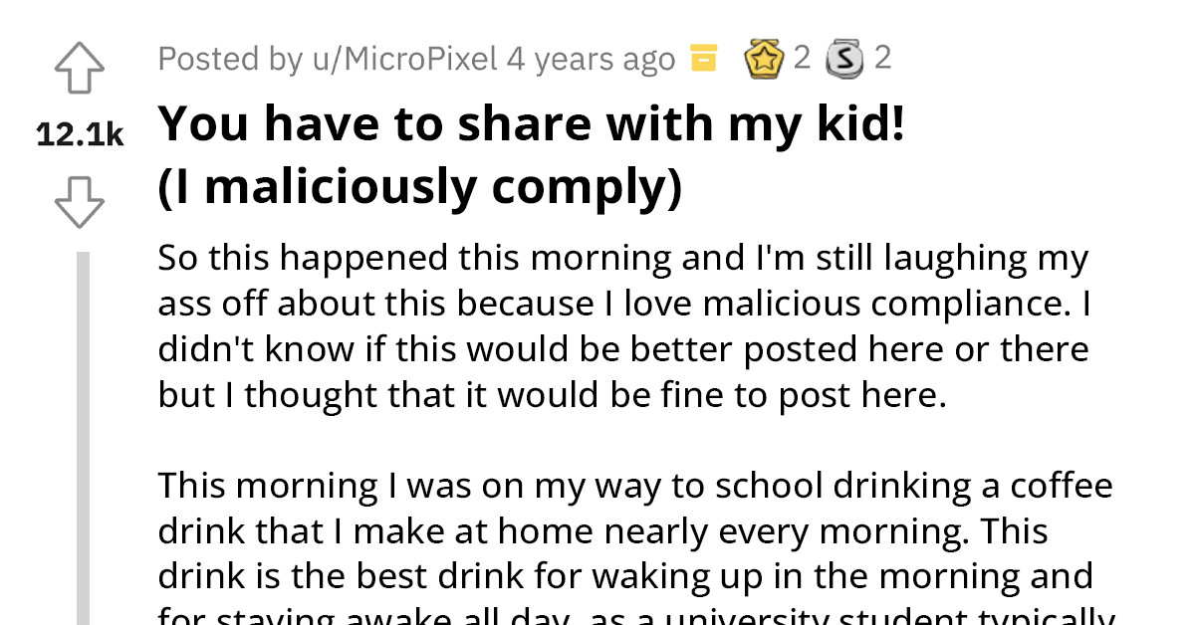Toggle the archived status indicator
The height and width of the screenshot is (625, 1195).
tap(704, 58)
